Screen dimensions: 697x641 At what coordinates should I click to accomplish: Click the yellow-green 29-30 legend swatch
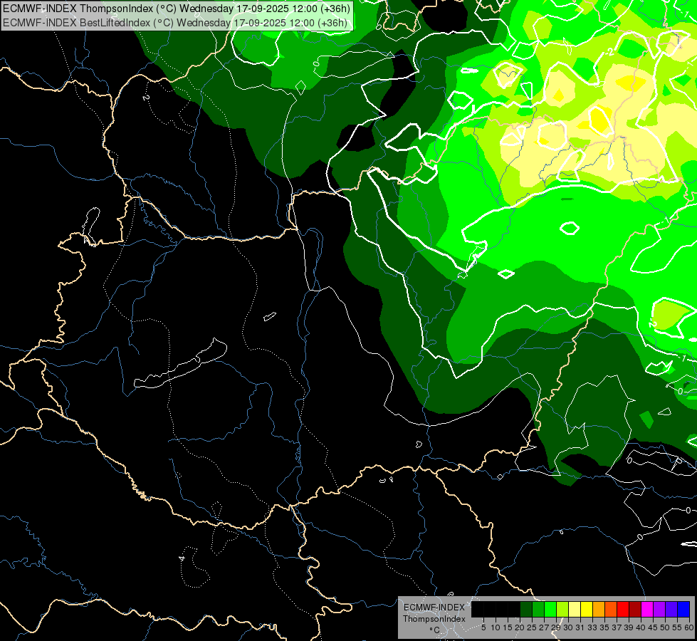pos(562,609)
